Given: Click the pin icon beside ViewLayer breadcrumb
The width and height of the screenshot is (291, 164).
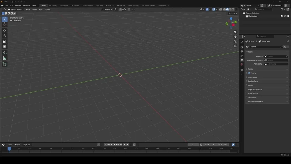Looking at the screenshot, I should tap(288, 41).
